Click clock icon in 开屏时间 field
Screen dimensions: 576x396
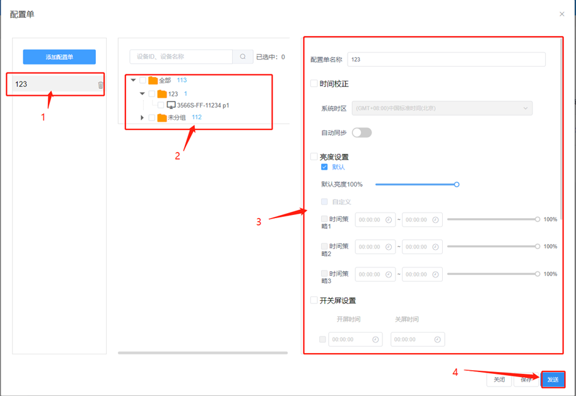375,339
